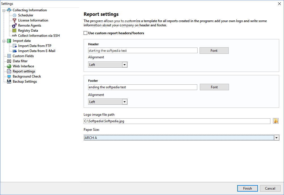Enable Use custom report headers/footers

[x=86, y=33]
